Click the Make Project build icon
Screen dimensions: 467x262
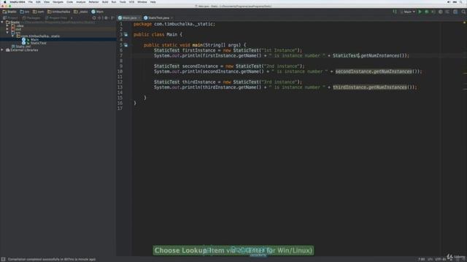pyautogui.click(x=395, y=12)
